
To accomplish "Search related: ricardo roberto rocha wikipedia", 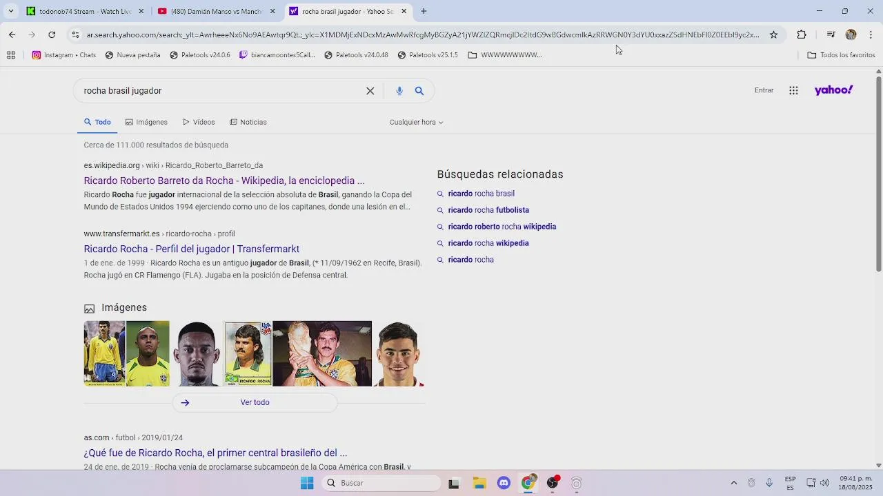I will point(502,227).
